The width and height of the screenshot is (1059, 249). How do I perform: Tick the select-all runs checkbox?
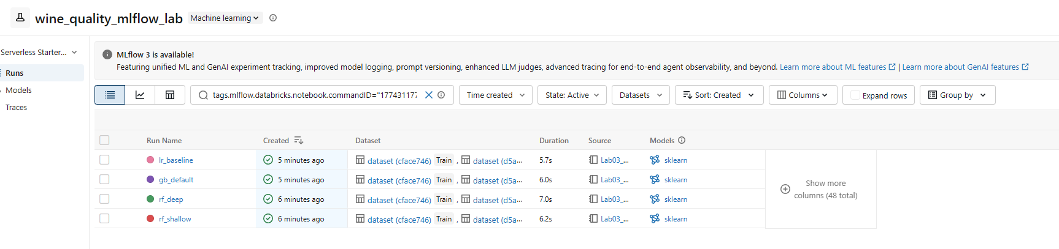104,140
